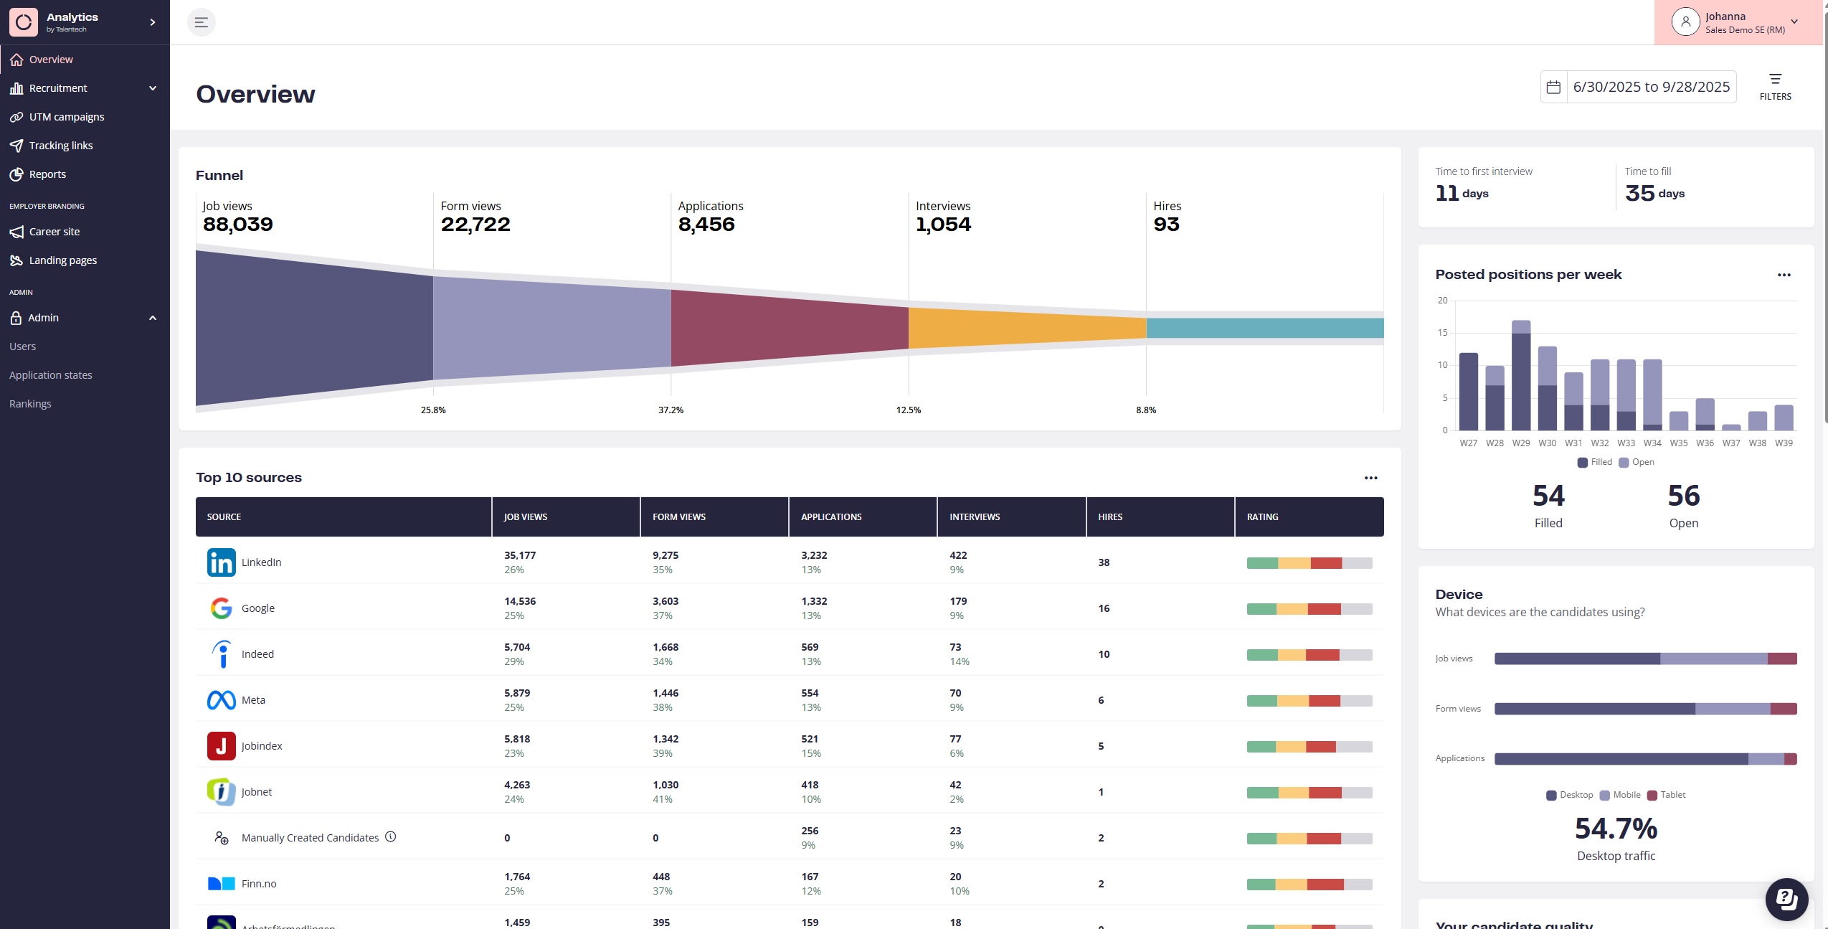Open the Application states admin link
Image resolution: width=1828 pixels, height=929 pixels.
[x=50, y=375]
